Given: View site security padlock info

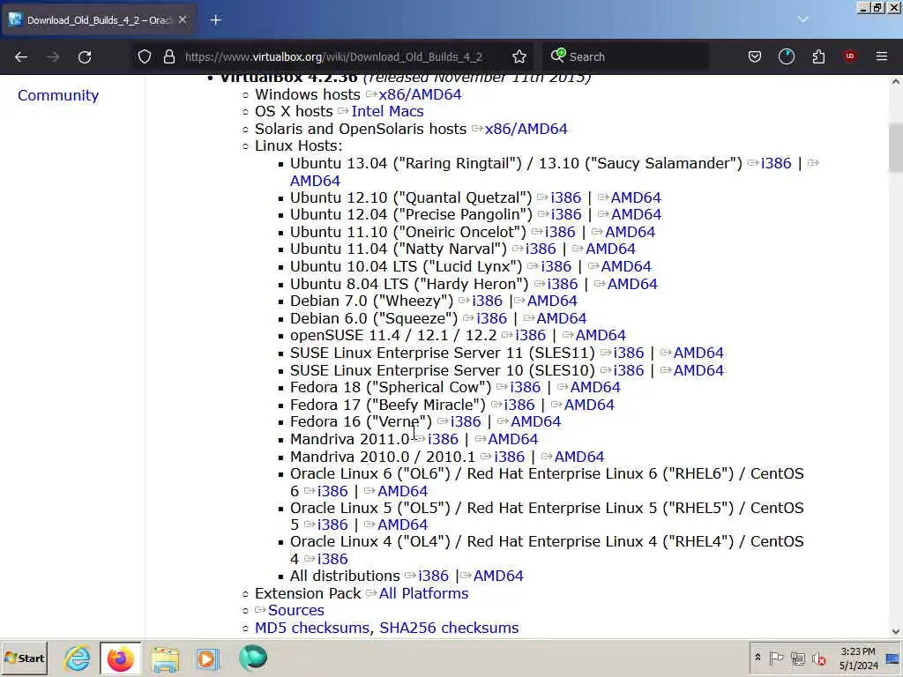Looking at the screenshot, I should (168, 56).
